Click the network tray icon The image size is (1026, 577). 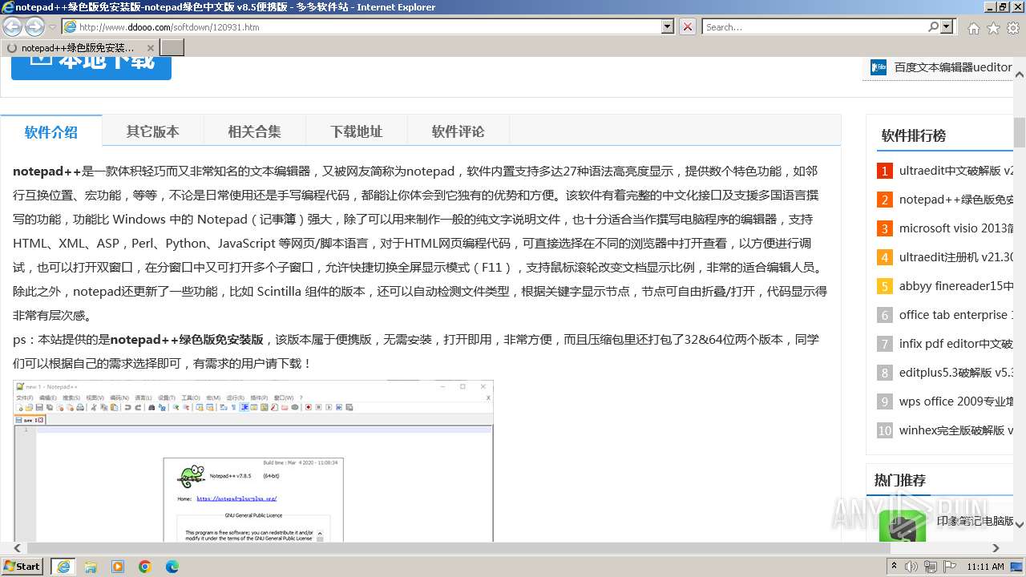(x=931, y=567)
